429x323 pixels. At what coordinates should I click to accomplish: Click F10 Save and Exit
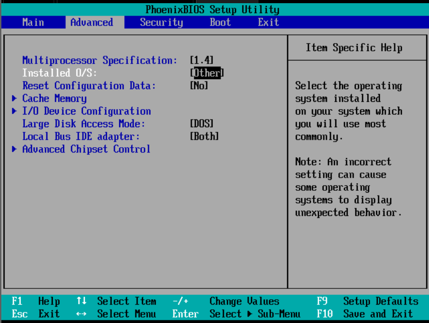(365, 314)
